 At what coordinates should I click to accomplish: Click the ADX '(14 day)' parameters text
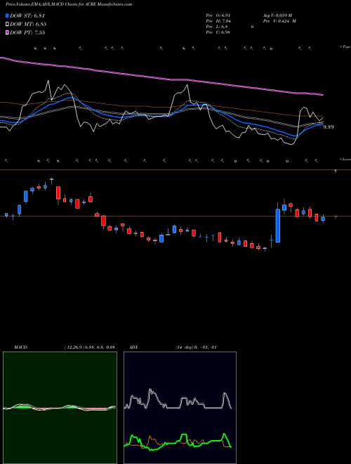(x=185, y=347)
